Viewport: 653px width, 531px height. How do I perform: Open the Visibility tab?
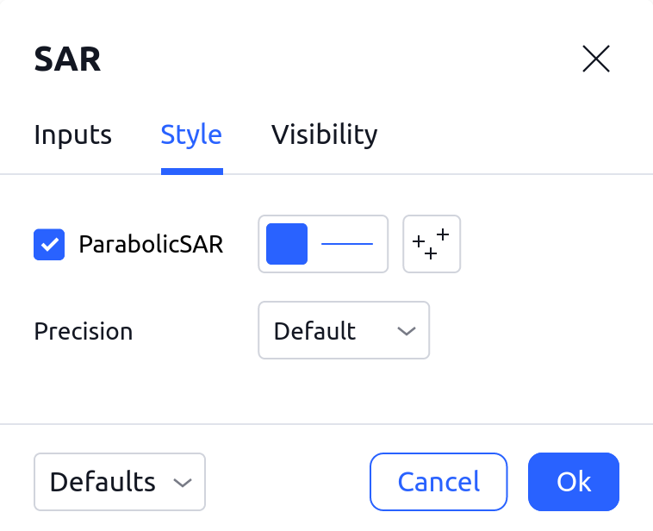coord(324,135)
